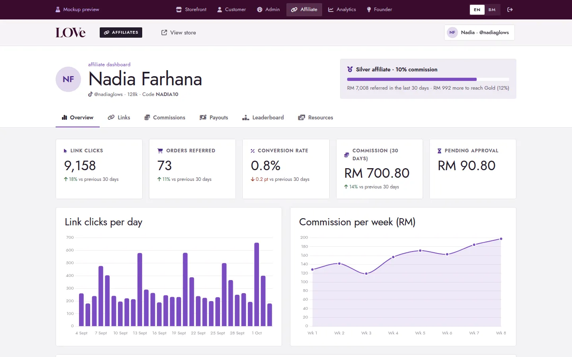The image size is (572, 357).
Task: Go to the Admin view
Action: [x=269, y=10]
